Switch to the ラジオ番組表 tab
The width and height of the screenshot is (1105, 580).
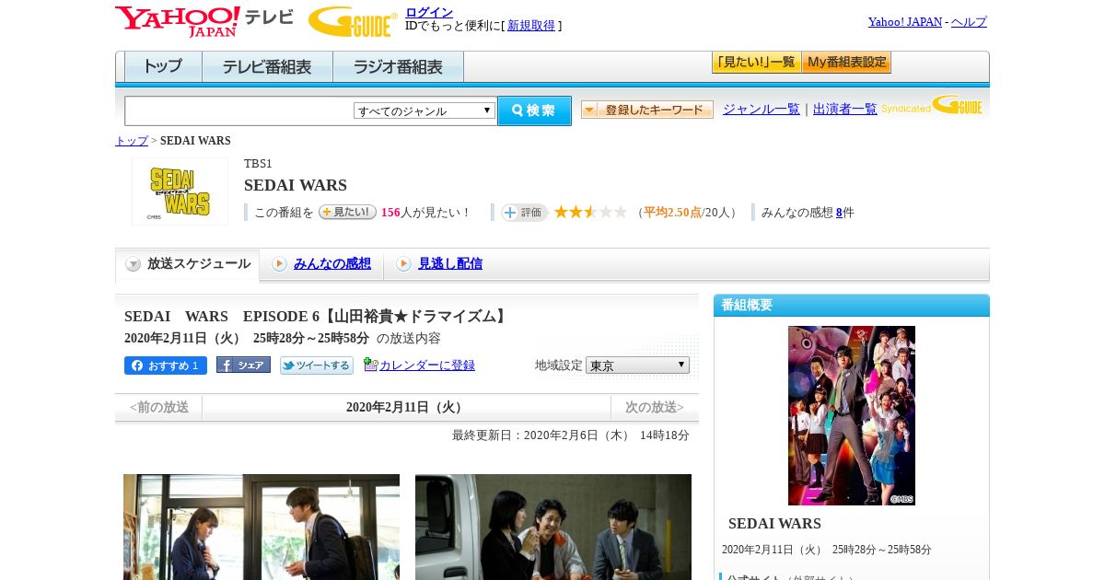[x=398, y=67]
